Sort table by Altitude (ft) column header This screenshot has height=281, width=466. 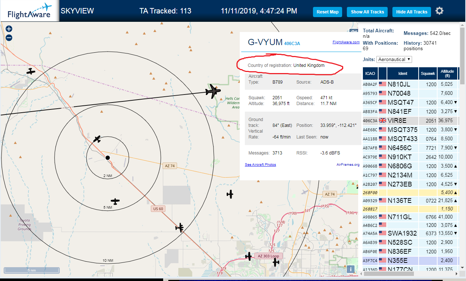tap(447, 73)
